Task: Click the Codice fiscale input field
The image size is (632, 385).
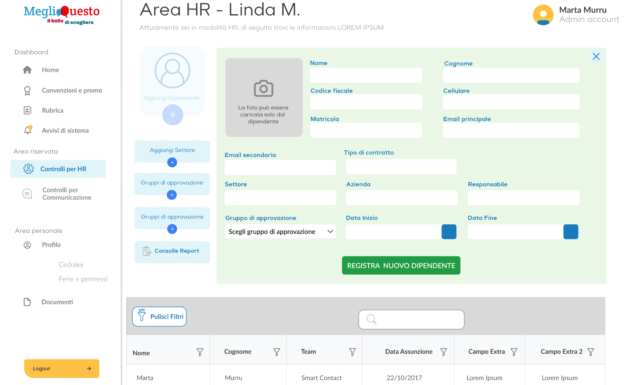Action: [x=366, y=102]
